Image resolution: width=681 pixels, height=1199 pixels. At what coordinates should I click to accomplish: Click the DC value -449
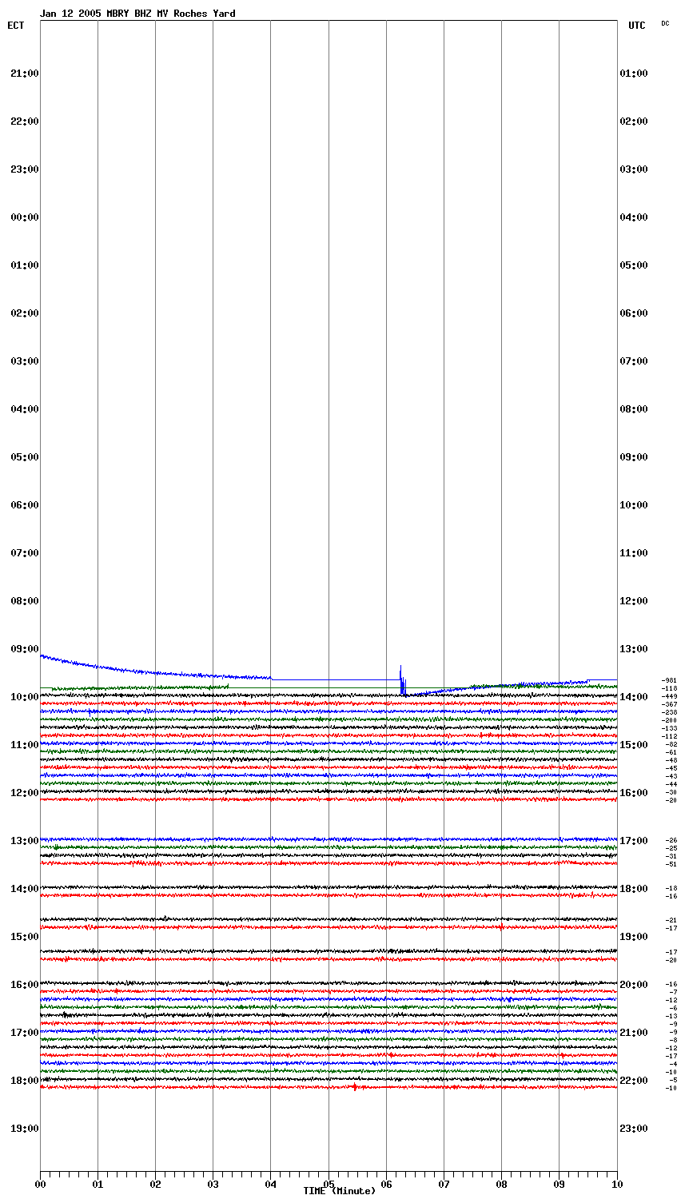coord(669,696)
